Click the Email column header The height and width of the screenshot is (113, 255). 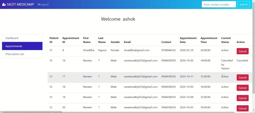[x=127, y=42]
